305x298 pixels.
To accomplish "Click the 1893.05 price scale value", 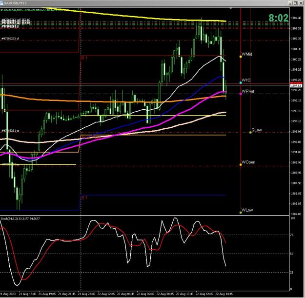I will click(296, 131).
